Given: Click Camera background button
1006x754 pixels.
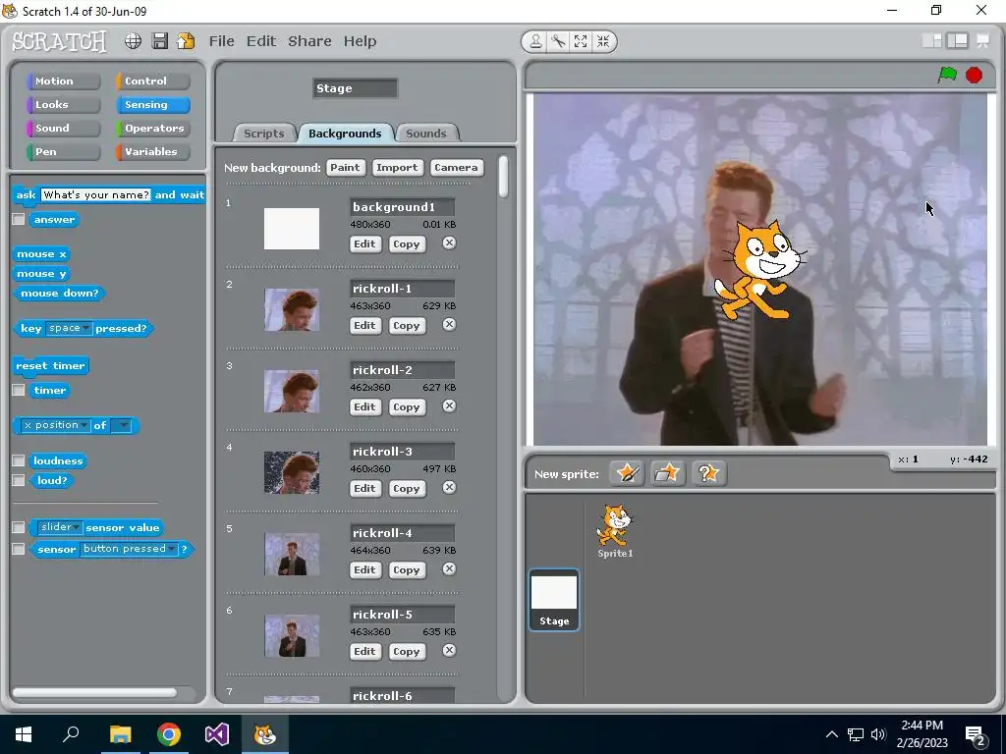Looking at the screenshot, I should click(456, 167).
